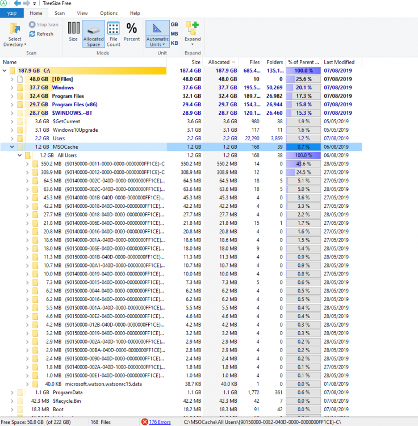Expand the Program Files folder

click(x=12, y=96)
